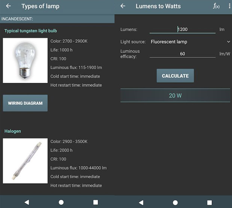This screenshot has width=232, height=208.
Task: Open the tungsten bulb WIRING DIAGRAM
Action: 25,103
